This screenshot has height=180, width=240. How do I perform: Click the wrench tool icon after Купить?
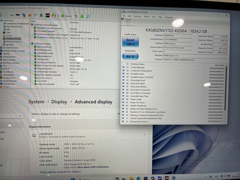(x=76, y=16)
